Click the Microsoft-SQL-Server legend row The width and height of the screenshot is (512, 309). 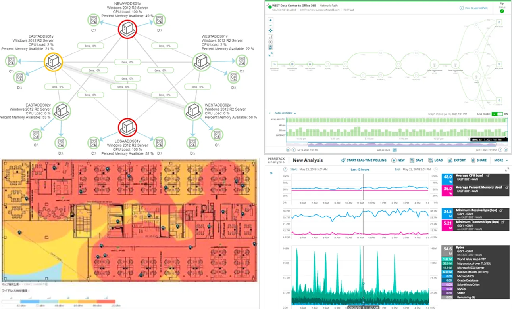(x=475, y=268)
